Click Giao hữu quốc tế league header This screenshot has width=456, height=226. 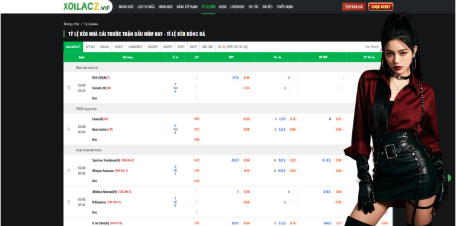click(x=86, y=67)
